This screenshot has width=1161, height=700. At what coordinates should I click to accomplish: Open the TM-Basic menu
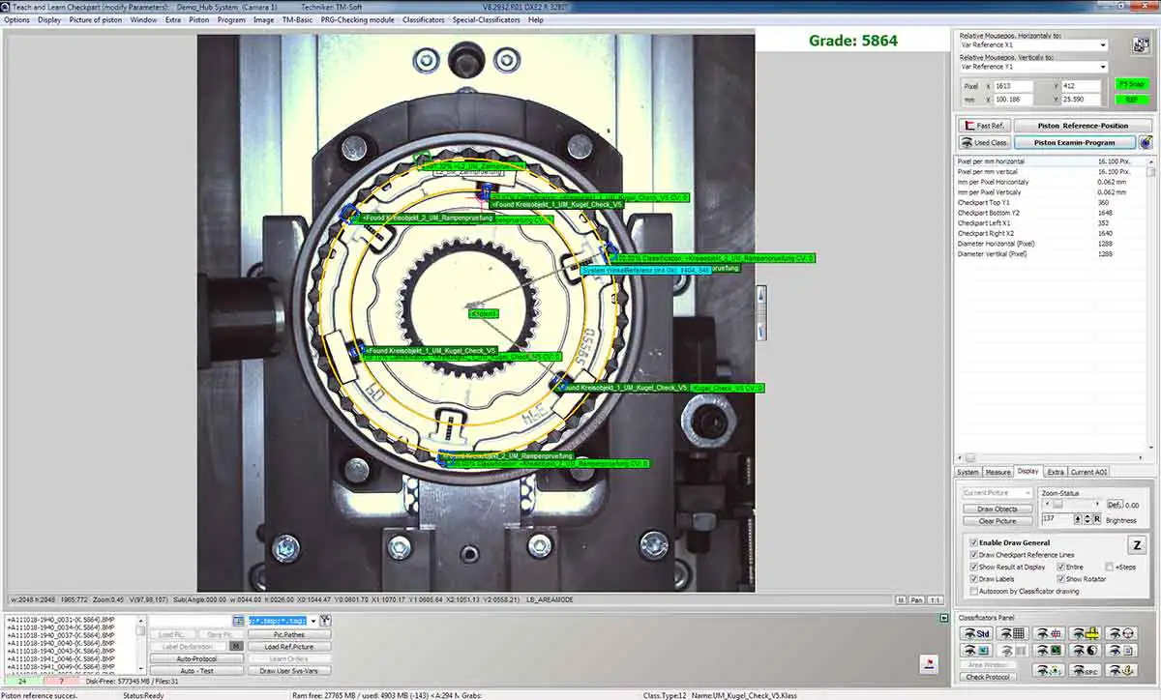(297, 19)
